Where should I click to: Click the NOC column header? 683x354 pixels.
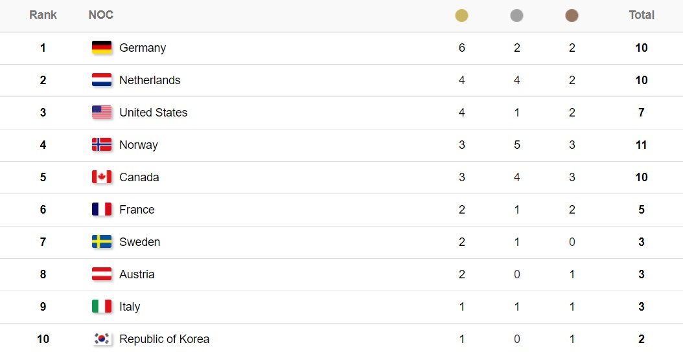[101, 15]
